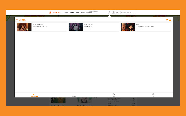
Task: Select 'Her Words' episode title
Action: pos(88,26)
